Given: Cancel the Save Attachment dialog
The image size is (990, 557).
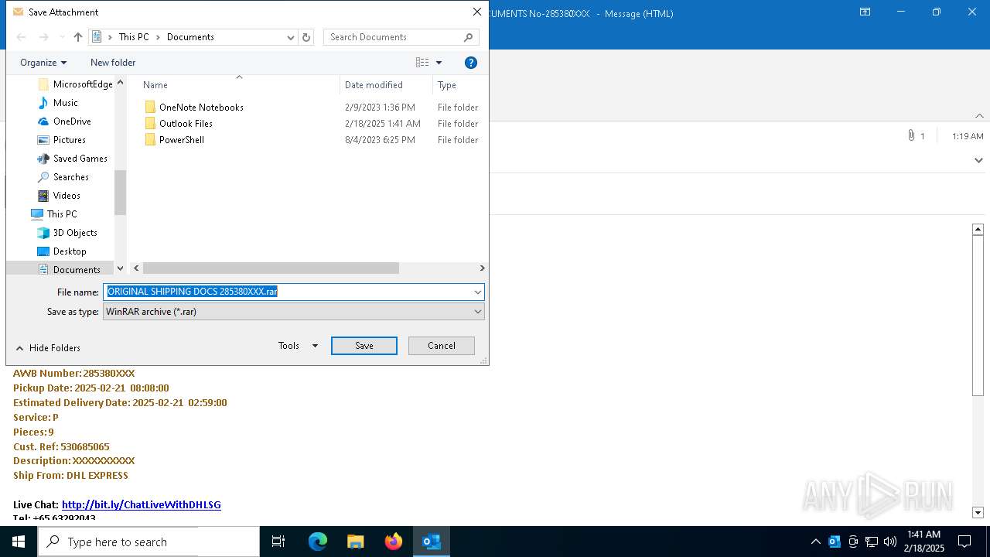Looking at the screenshot, I should 442,346.
